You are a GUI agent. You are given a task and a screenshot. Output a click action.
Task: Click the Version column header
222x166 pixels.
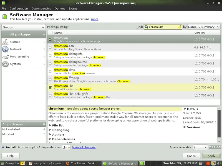pos(206,33)
